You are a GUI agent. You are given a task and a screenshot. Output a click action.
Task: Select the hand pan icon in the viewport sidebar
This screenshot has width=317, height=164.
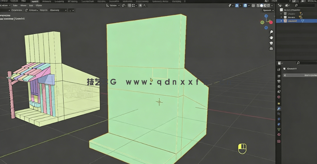pyautogui.click(x=271, y=37)
